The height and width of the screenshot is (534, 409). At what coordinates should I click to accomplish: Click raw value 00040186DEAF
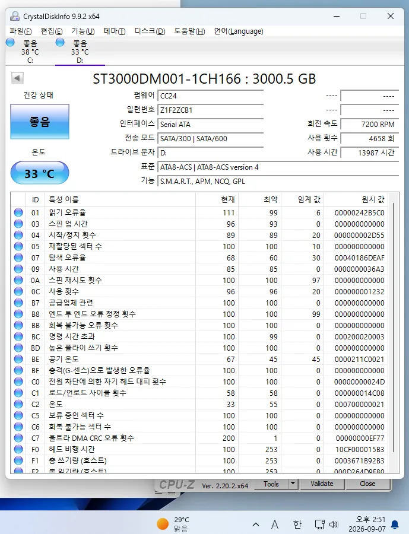(x=359, y=258)
